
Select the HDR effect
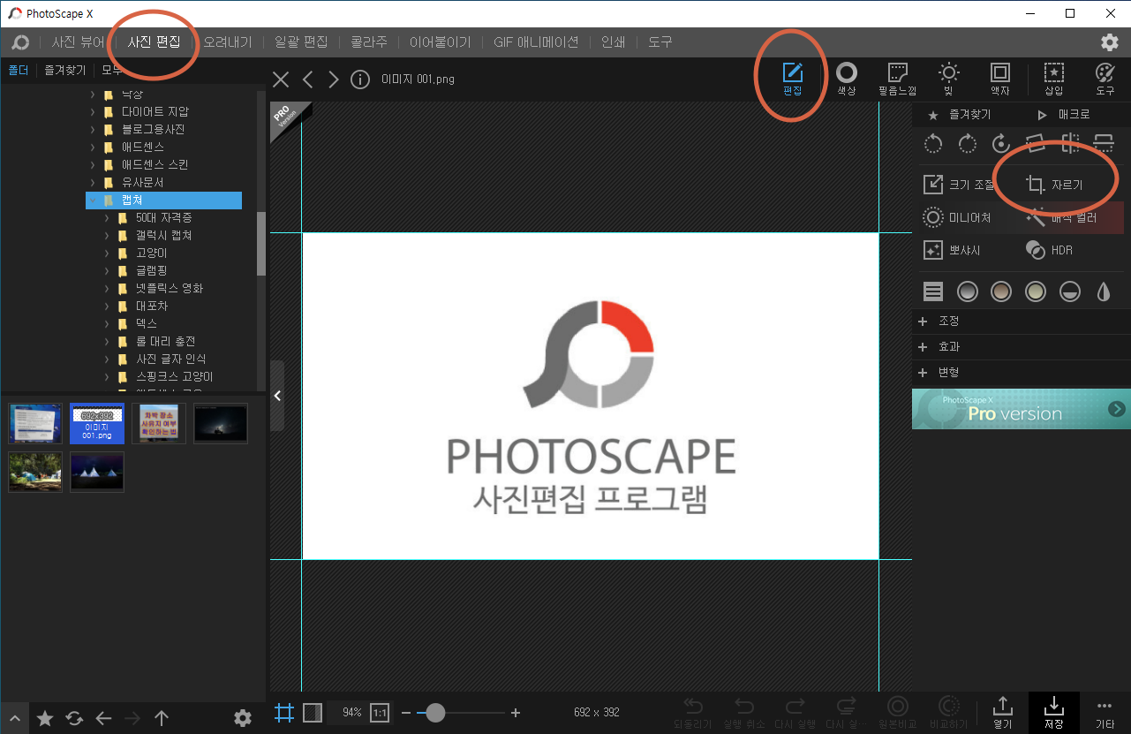tap(1049, 250)
